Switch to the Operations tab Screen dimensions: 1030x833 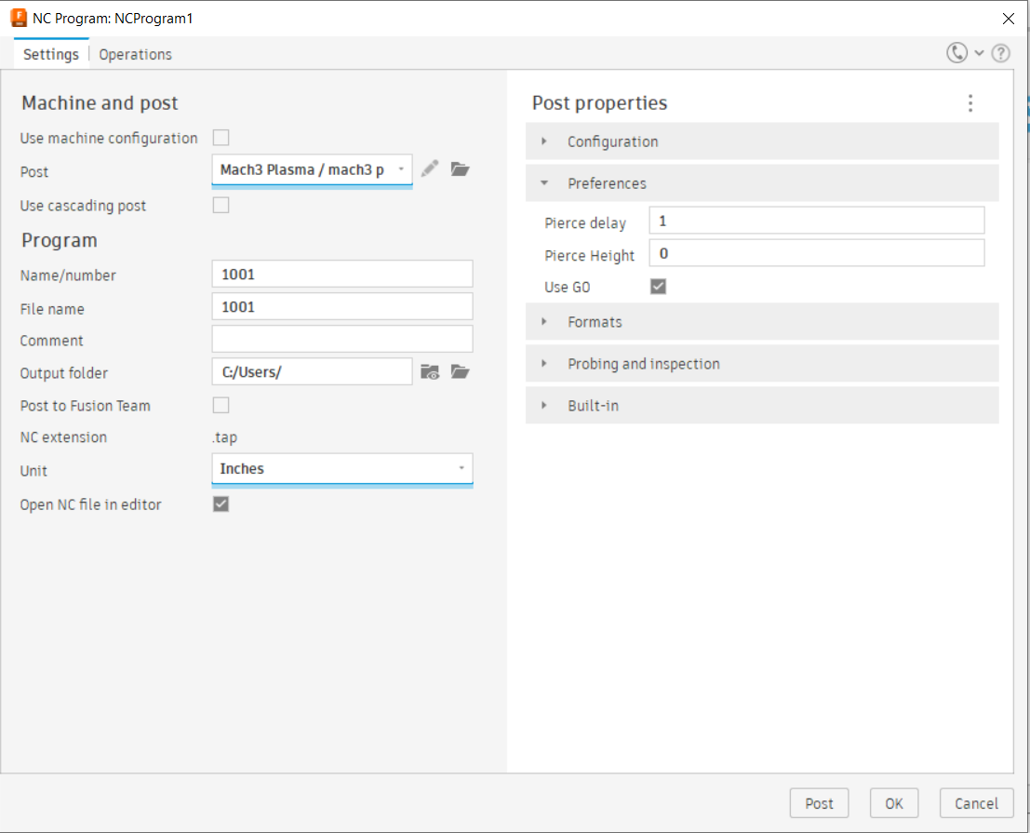pos(136,54)
